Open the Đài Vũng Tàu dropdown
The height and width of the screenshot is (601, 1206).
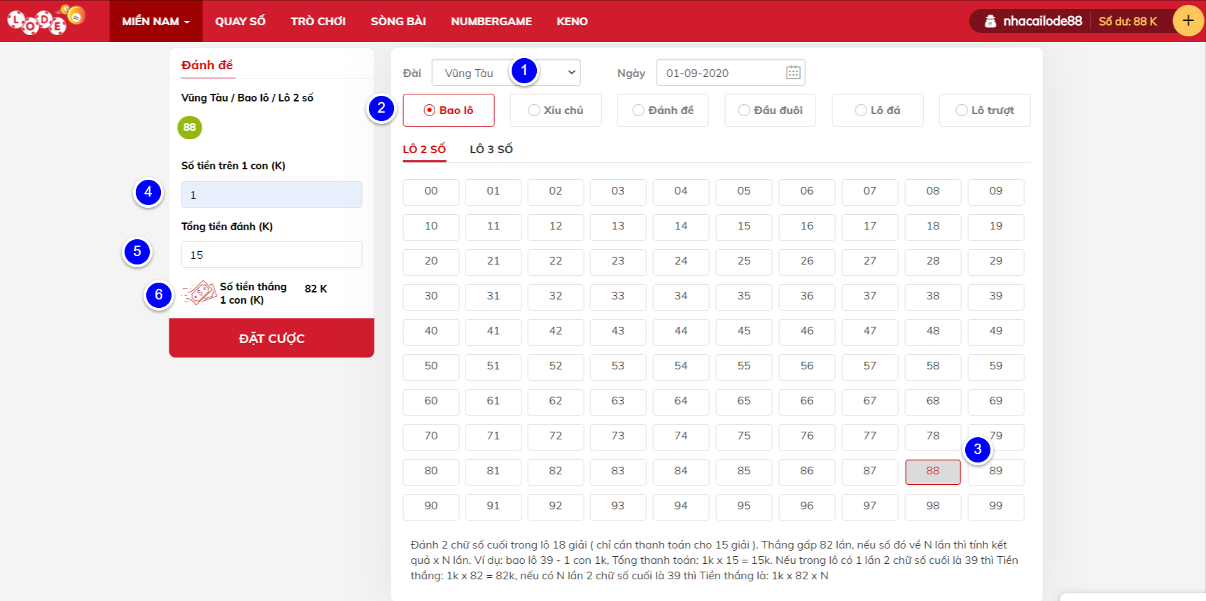click(x=506, y=73)
